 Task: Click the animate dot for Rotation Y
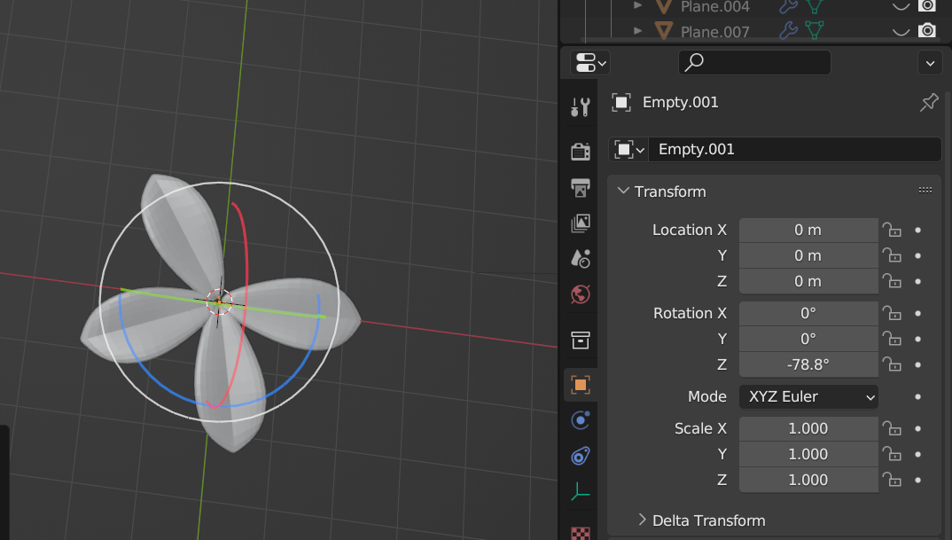click(918, 339)
